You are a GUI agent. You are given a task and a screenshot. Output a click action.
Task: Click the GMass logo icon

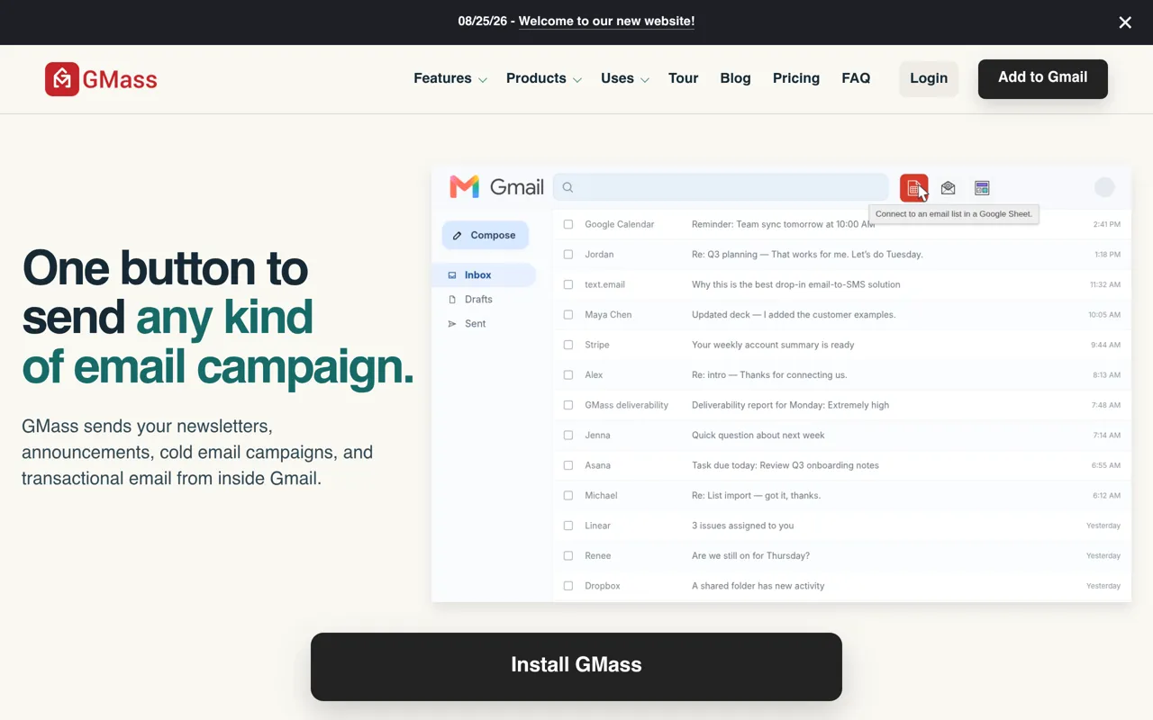62,79
